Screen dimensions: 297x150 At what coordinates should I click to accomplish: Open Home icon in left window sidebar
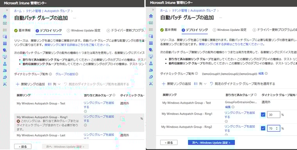coord(5,16)
